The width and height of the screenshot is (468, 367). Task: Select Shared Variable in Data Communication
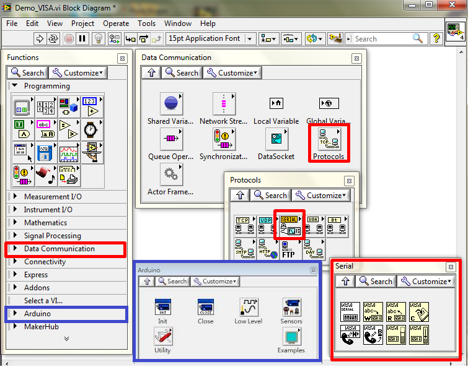point(171,104)
